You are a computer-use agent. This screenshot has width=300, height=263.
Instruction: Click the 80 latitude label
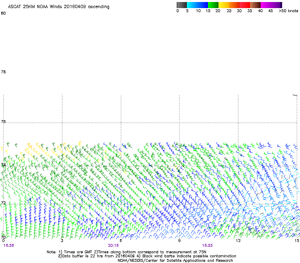click(3, 13)
